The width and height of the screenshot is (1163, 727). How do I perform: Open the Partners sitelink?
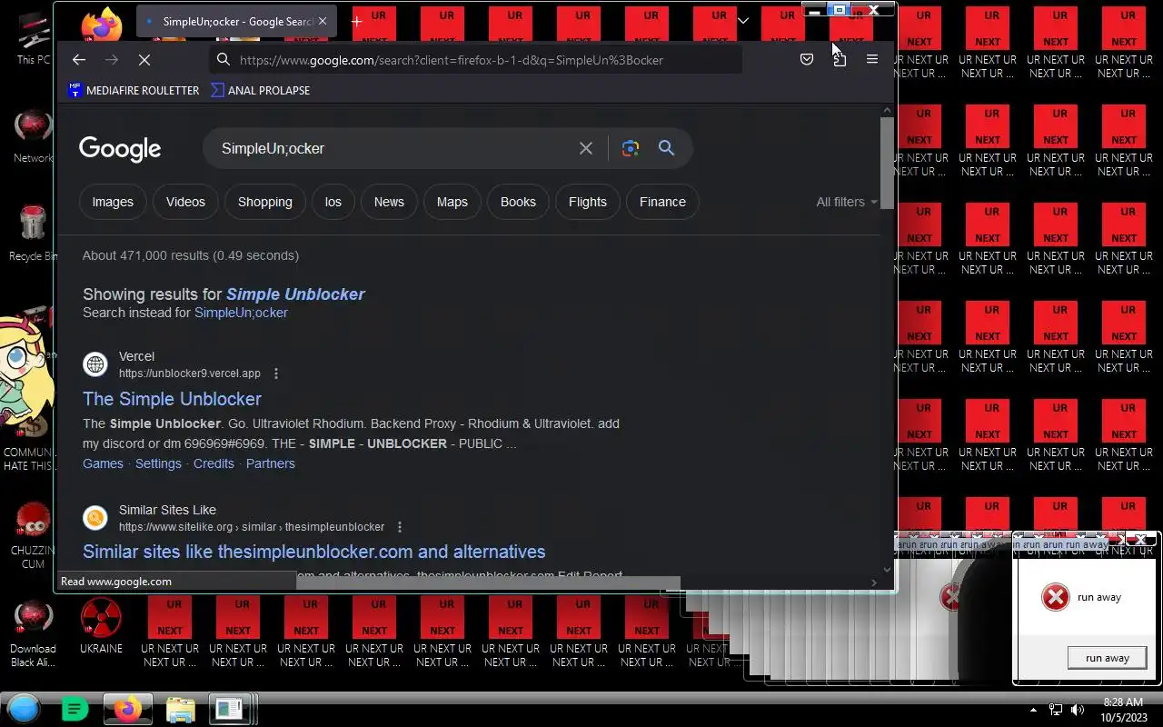(x=271, y=463)
